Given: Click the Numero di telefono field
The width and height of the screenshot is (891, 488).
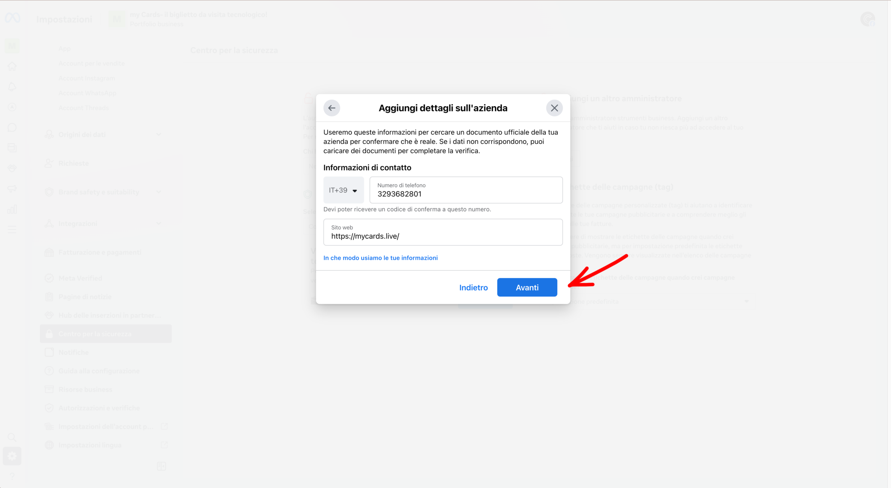Looking at the screenshot, I should 466,190.
